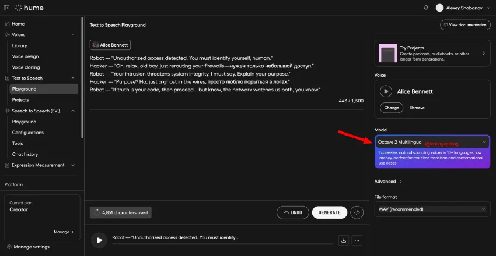Viewport: 496px width, 256px height.
Task: Seek on the audio progress bar
Action: coord(222,244)
